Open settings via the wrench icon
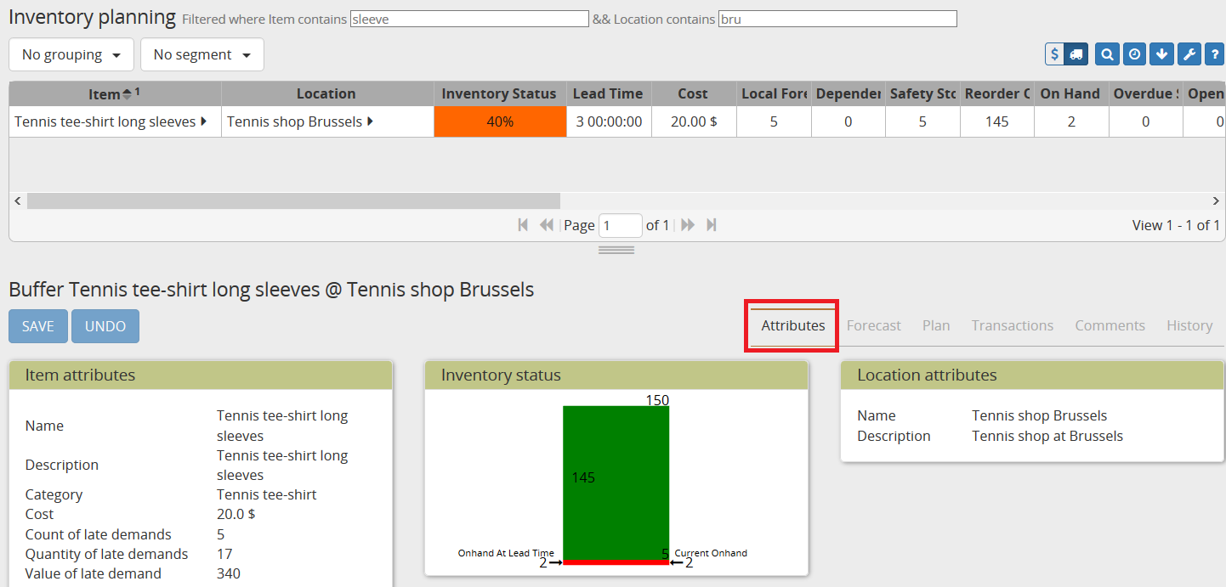This screenshot has width=1226, height=587. point(1189,54)
